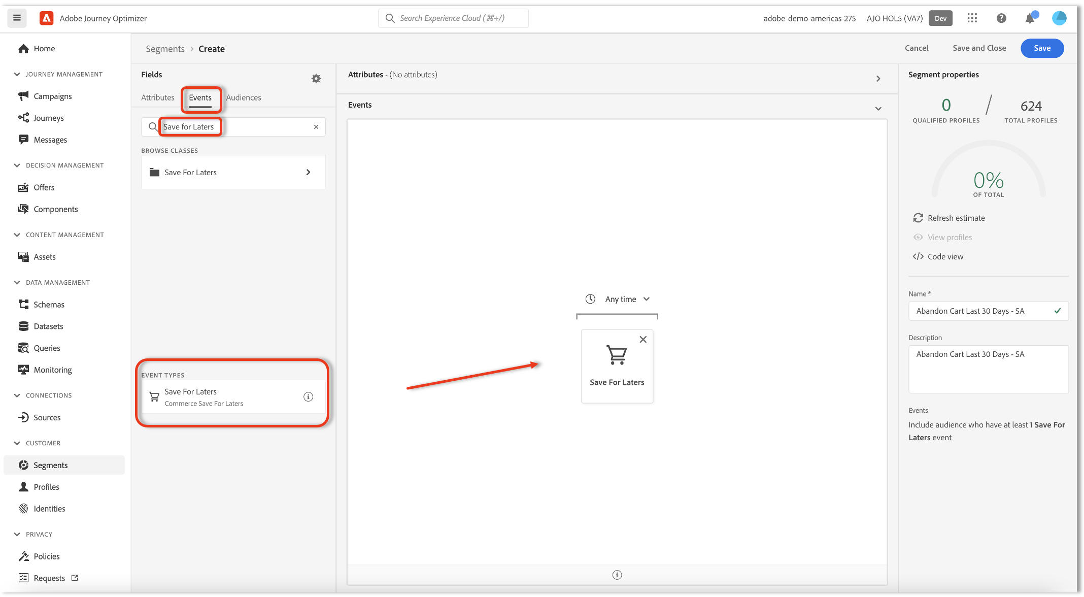Cancel segment creation

917,48
